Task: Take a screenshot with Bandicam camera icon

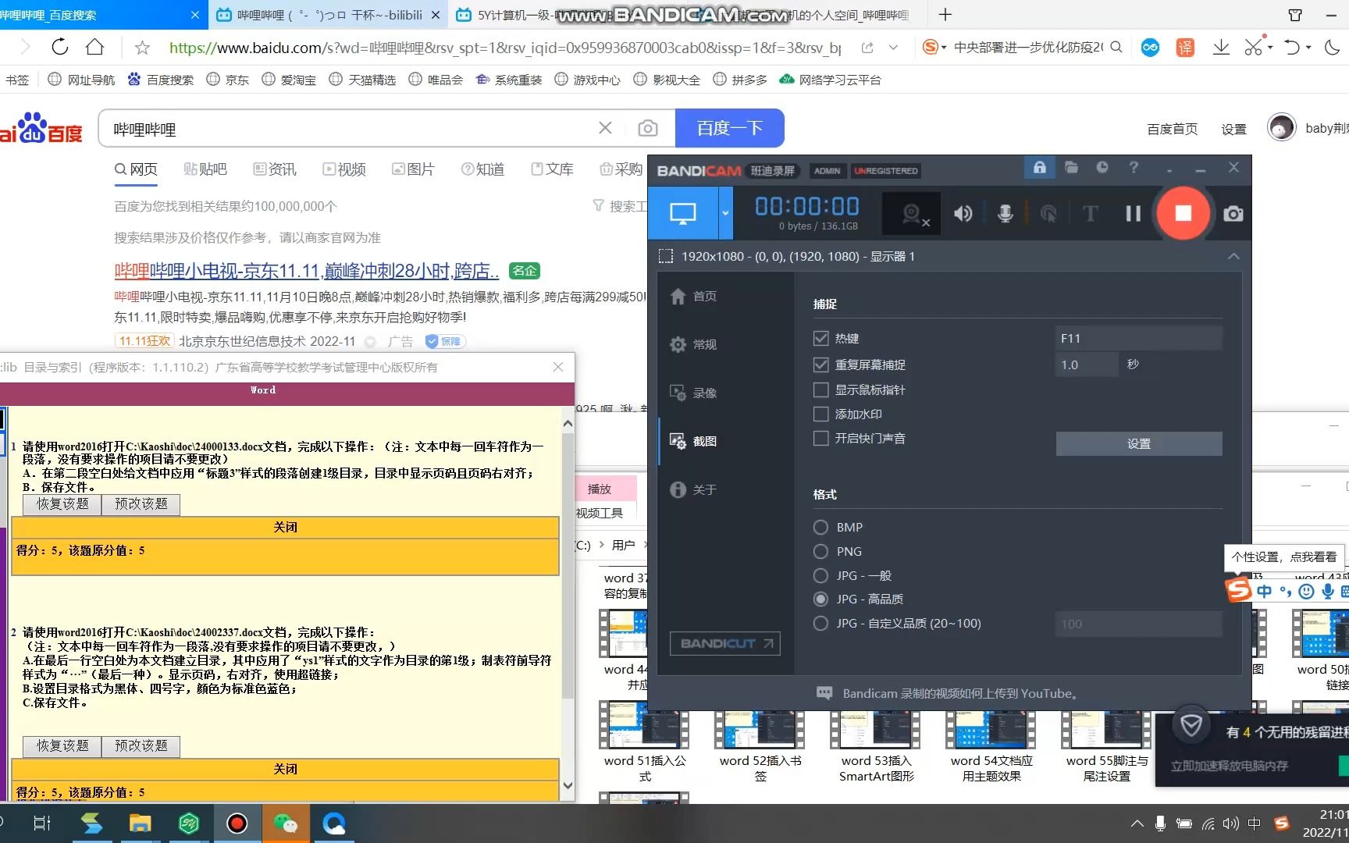Action: (1233, 214)
